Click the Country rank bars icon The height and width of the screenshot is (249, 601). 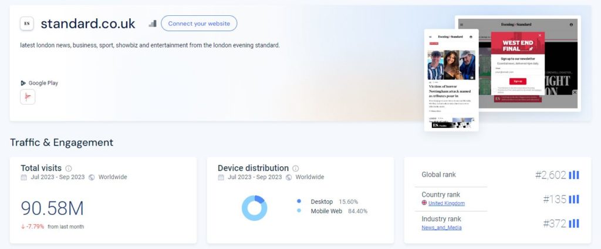tap(574, 199)
